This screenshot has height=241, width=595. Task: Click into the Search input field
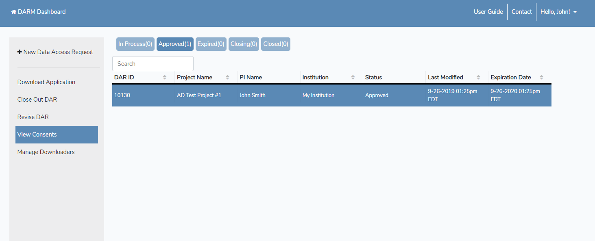coord(153,64)
